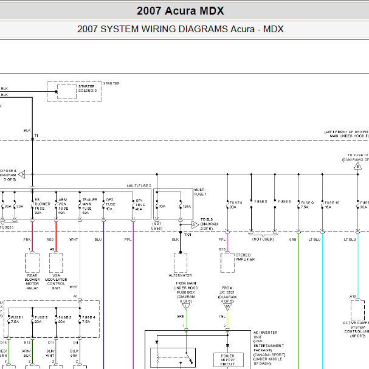The height and width of the screenshot is (369, 369).
Task: Select the triangle connector marker A near TO ELD
Action: click(195, 225)
